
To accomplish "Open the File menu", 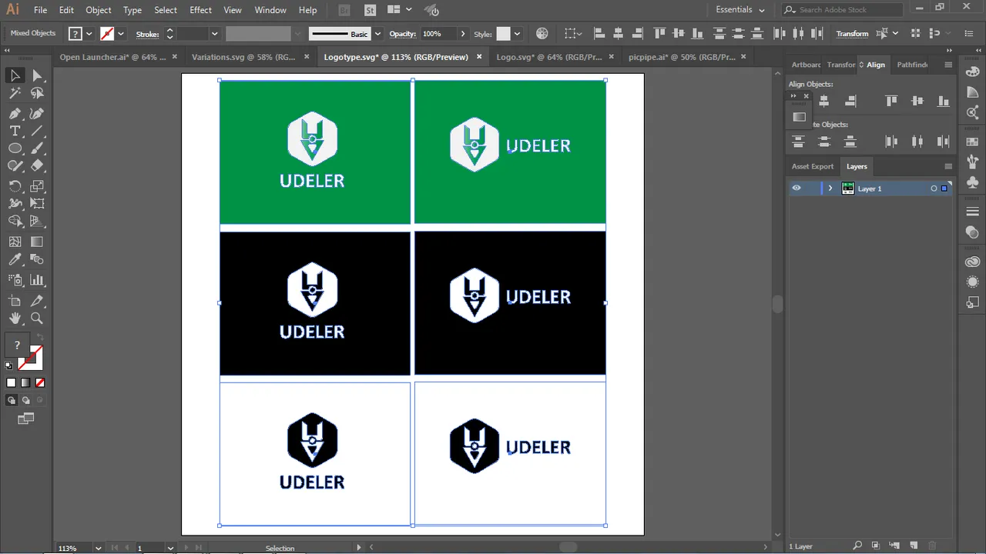I will point(40,10).
